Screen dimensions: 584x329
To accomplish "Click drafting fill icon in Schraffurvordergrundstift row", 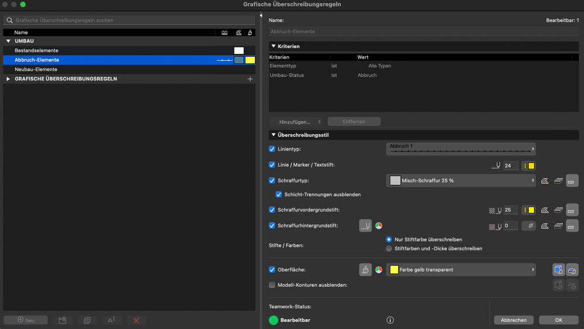I will (x=544, y=210).
